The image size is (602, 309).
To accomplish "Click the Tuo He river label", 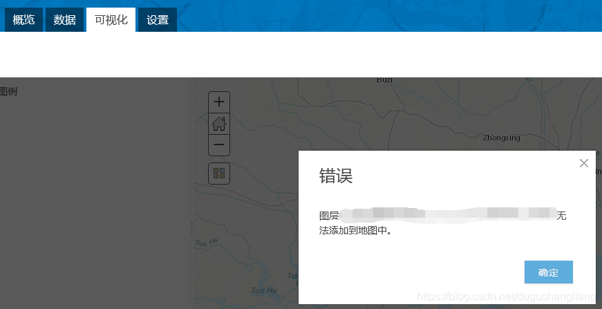I will (206, 243).
